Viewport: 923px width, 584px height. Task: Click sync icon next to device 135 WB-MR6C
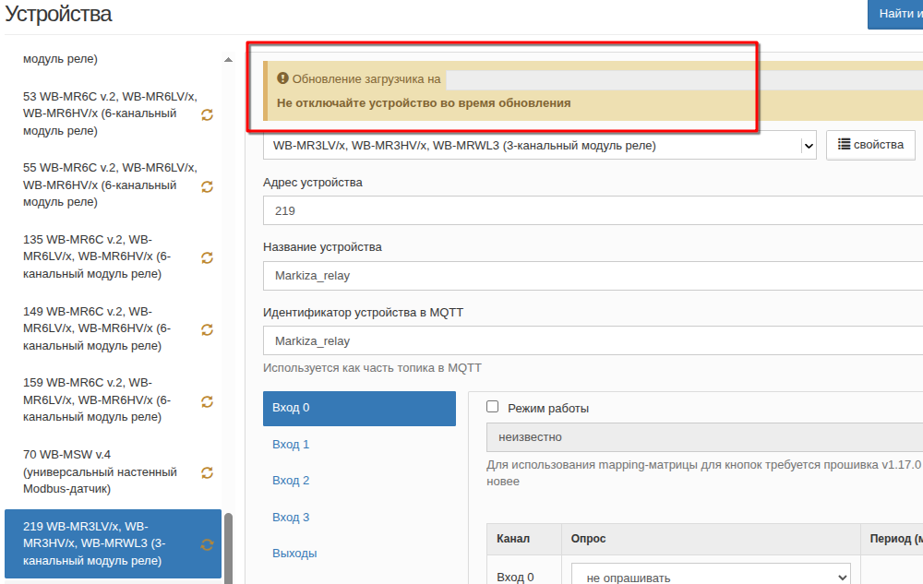(207, 257)
